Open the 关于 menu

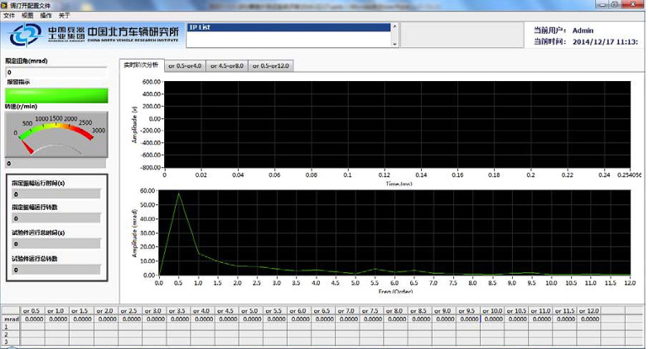pyautogui.click(x=65, y=16)
